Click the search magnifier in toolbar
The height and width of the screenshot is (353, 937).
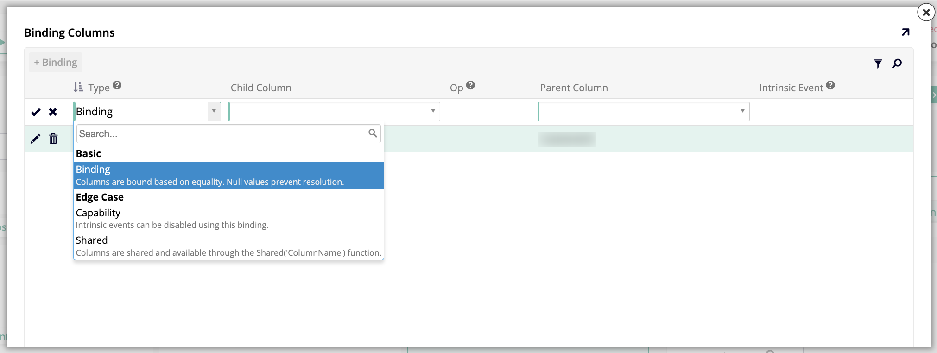click(897, 63)
